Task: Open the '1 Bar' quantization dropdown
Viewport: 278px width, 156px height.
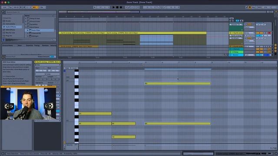Action: pos(42,7)
